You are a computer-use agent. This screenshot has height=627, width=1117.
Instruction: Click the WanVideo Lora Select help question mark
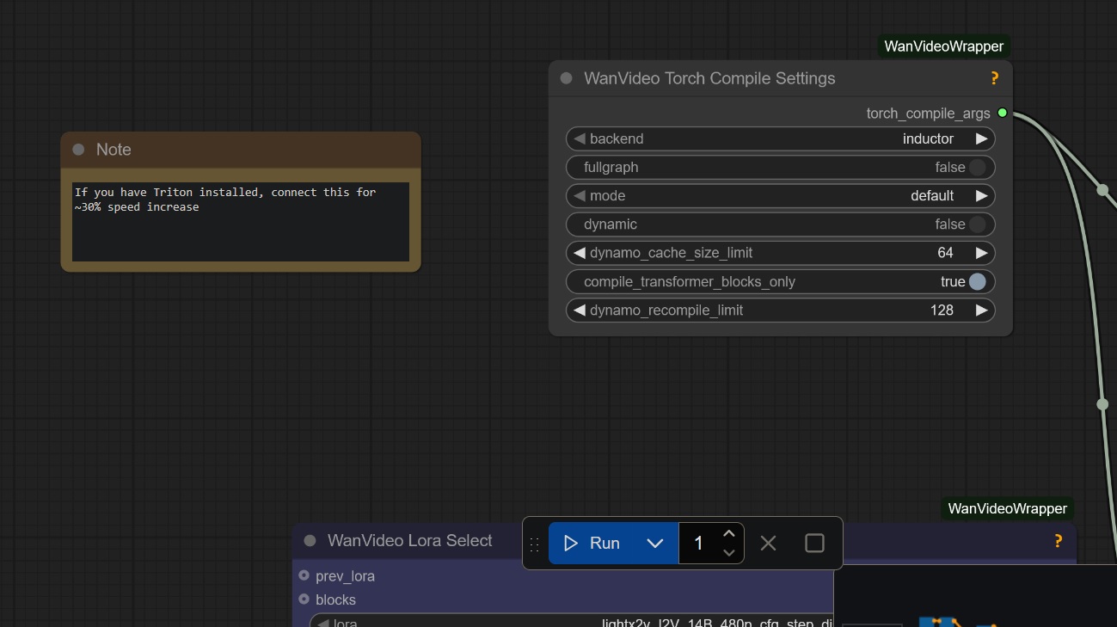(x=1058, y=541)
